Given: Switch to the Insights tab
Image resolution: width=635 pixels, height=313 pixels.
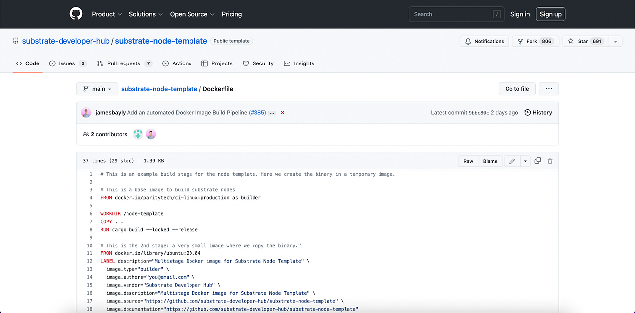Looking at the screenshot, I should click(x=299, y=63).
